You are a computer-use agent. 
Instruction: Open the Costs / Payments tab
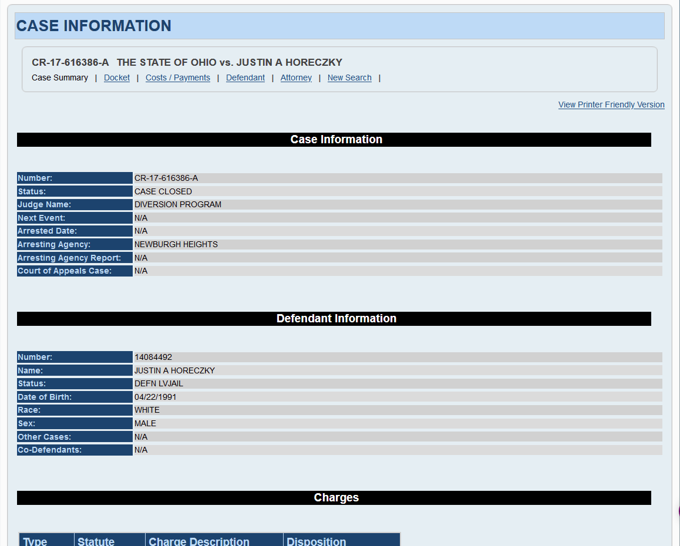(x=178, y=77)
